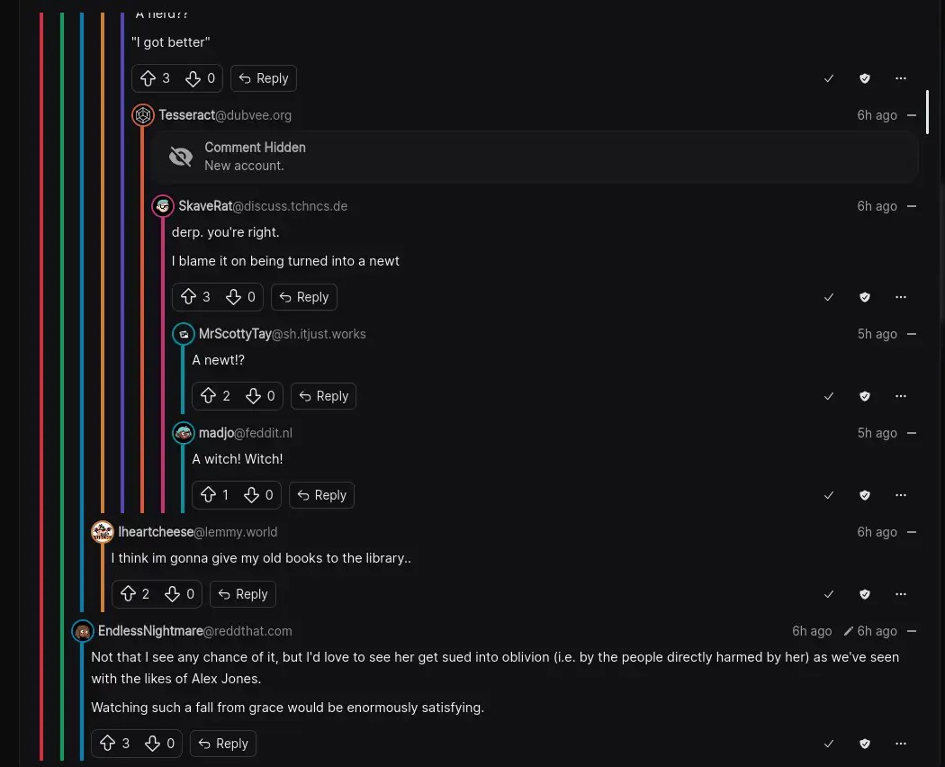The height and width of the screenshot is (767, 945).
Task: Upvote SkaveRat's newt comment
Action: coord(189,297)
